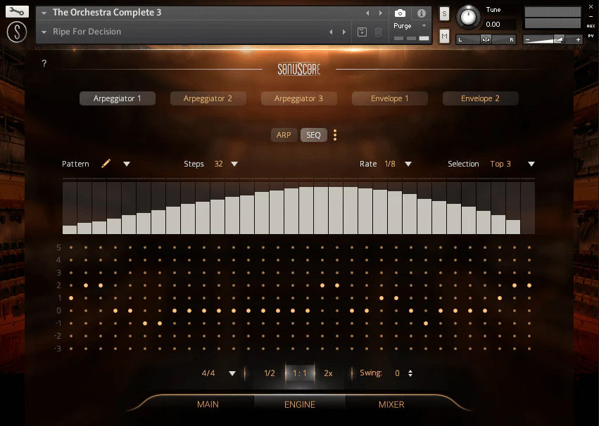Solo the instrument with the S button
599x426 pixels.
[x=444, y=14]
